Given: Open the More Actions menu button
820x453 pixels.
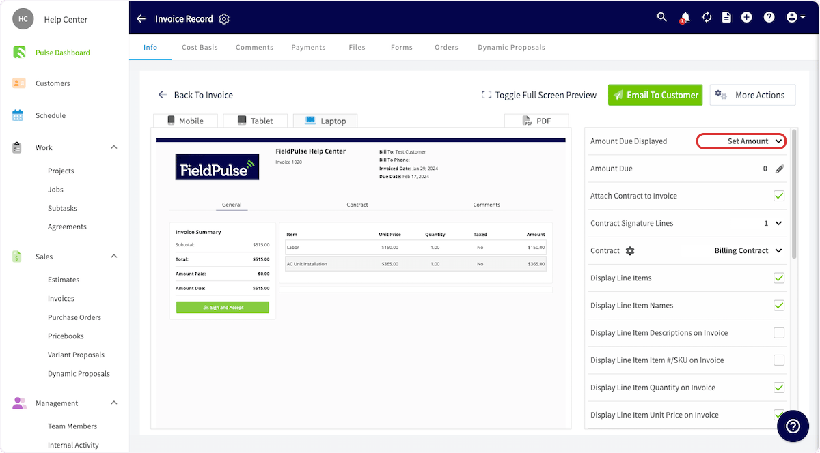Looking at the screenshot, I should [x=752, y=95].
